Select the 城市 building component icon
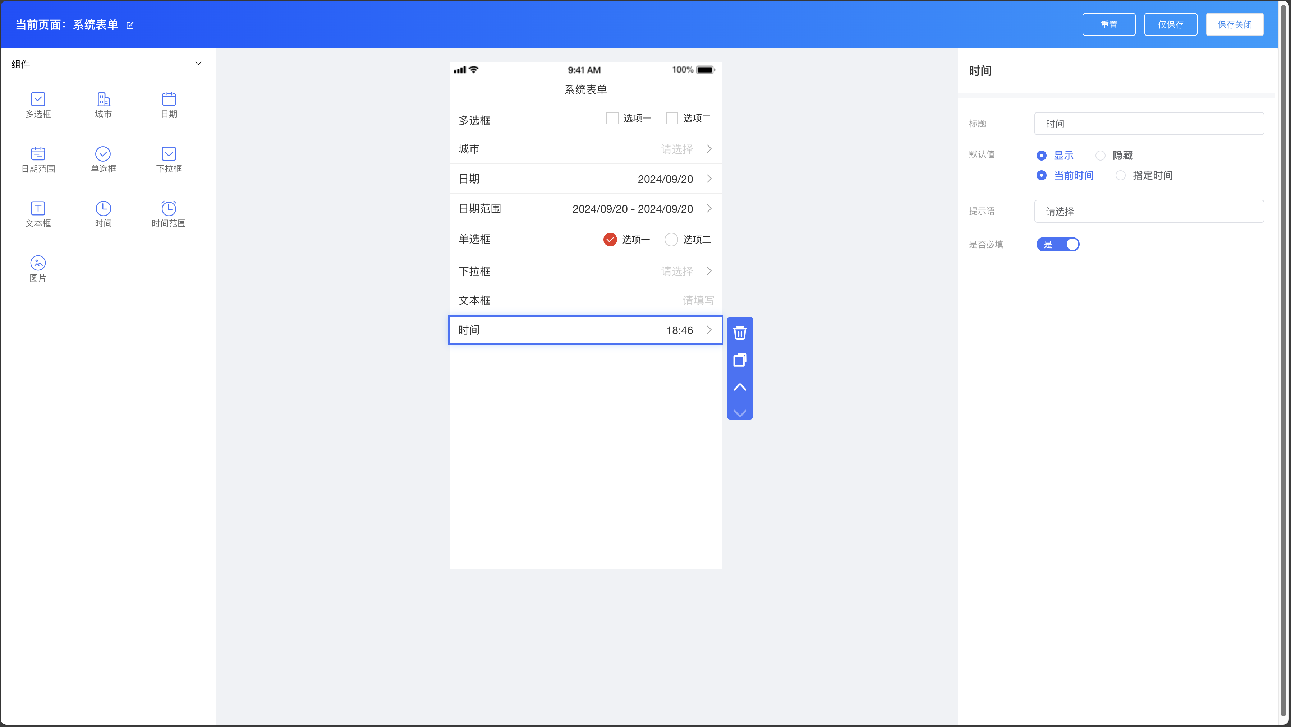This screenshot has height=727, width=1291. coord(103,99)
